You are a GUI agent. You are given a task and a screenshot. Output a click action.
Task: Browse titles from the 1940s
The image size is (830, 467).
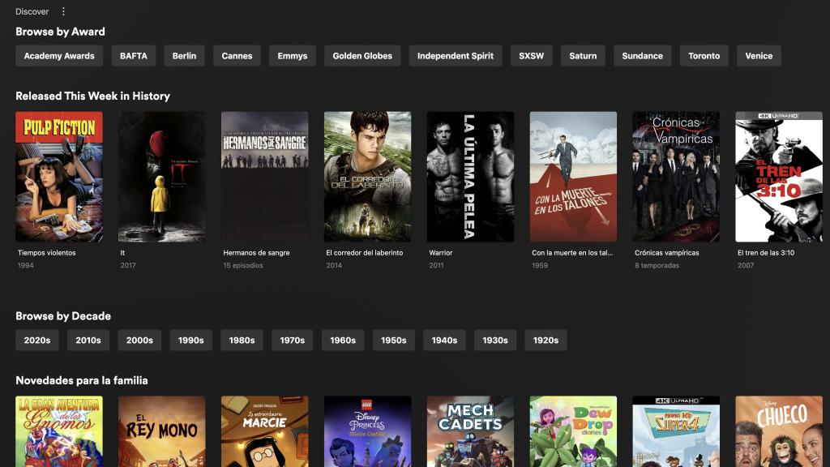[444, 340]
